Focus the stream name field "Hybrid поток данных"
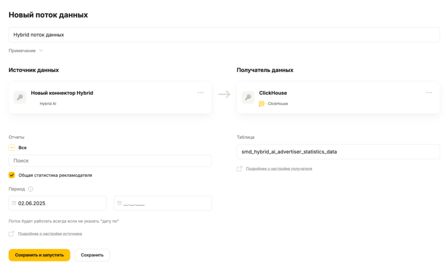The height and width of the screenshot is (267, 447). (224, 35)
